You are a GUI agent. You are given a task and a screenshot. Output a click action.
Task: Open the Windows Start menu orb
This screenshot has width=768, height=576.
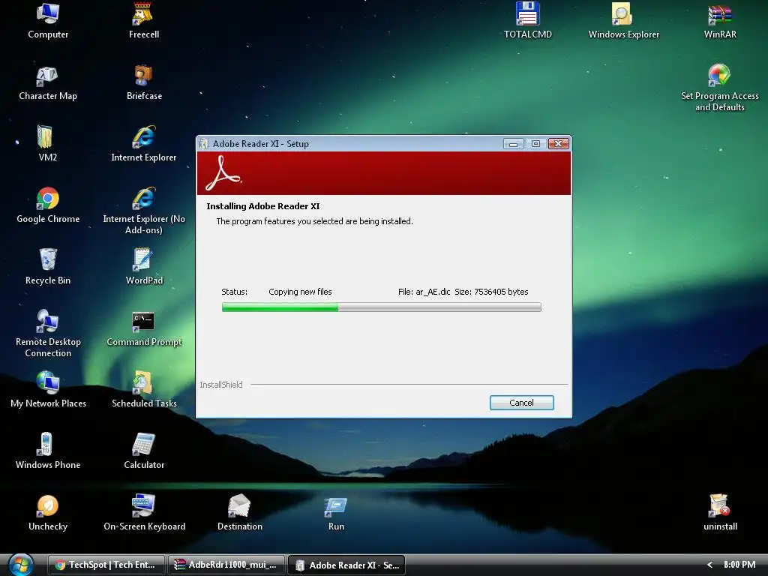tap(20, 565)
